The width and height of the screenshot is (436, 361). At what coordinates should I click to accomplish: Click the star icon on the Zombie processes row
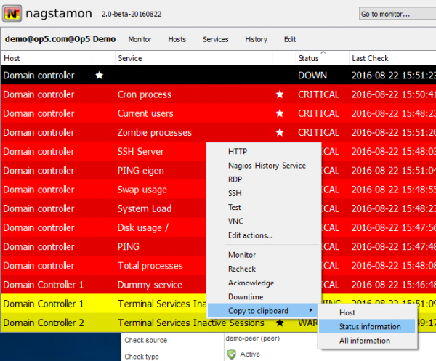(279, 132)
